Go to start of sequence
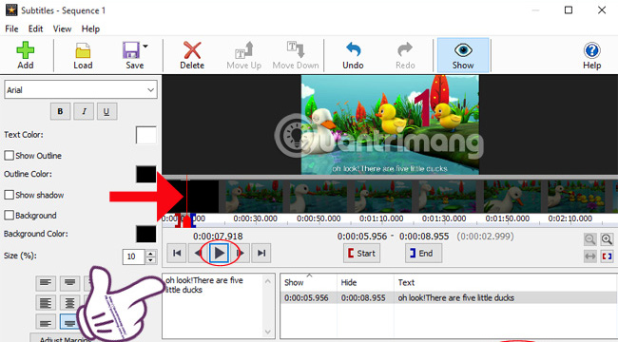 [x=177, y=253]
